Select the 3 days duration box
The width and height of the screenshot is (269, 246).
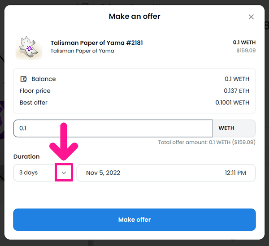tap(43, 173)
